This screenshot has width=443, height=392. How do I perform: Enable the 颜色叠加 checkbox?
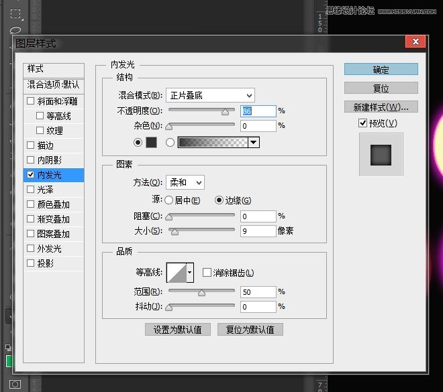coord(30,204)
